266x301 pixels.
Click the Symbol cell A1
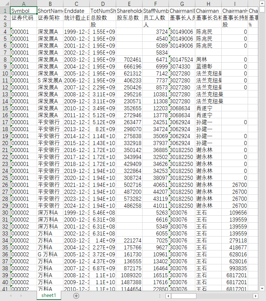23,11
